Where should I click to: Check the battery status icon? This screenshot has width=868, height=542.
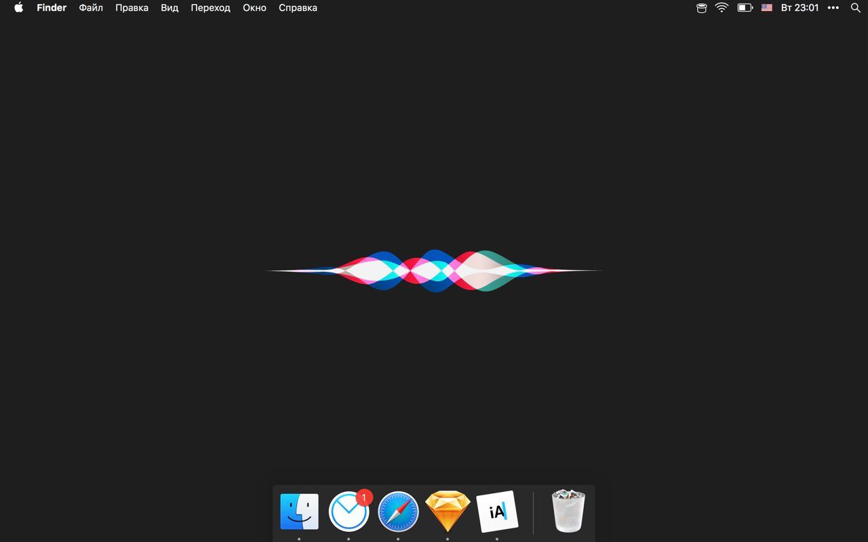pos(745,8)
